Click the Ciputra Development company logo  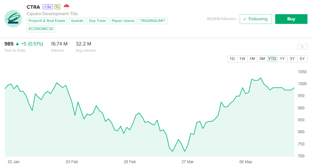click(13, 19)
